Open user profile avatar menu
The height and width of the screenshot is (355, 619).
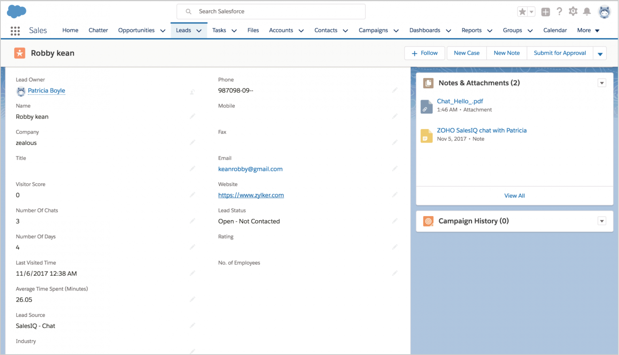[x=604, y=12]
